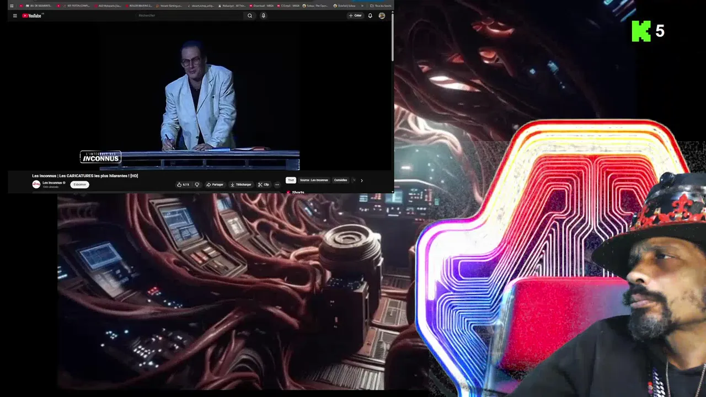Like the video with thumbs up
Screen dimensions: 706x397
[183, 185]
